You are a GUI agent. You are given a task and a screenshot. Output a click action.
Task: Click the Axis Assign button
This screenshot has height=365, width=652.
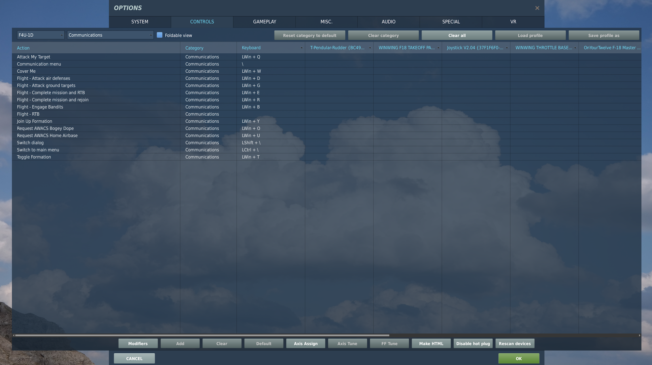[306, 343]
